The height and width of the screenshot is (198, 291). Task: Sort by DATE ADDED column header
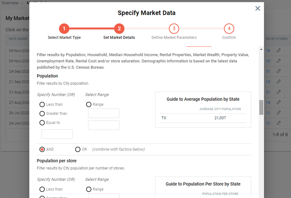click(18, 39)
